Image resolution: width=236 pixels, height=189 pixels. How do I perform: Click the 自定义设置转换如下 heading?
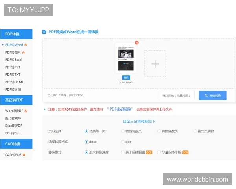[x=139, y=121]
